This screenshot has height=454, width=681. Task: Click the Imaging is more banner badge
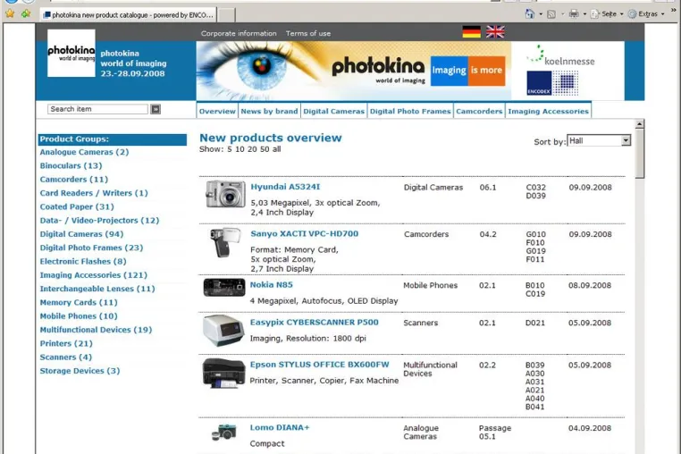[x=467, y=71]
